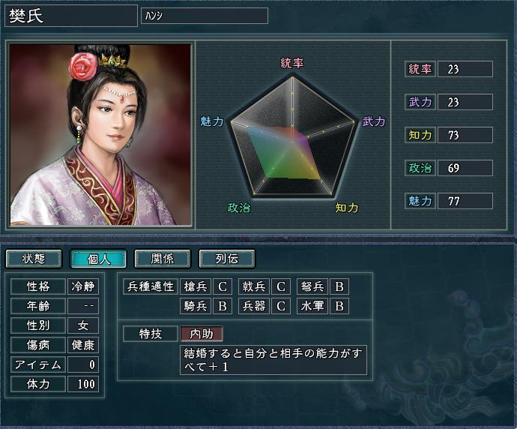Select the 武力 stat label
Image resolution: width=517 pixels, height=429 pixels.
420,102
